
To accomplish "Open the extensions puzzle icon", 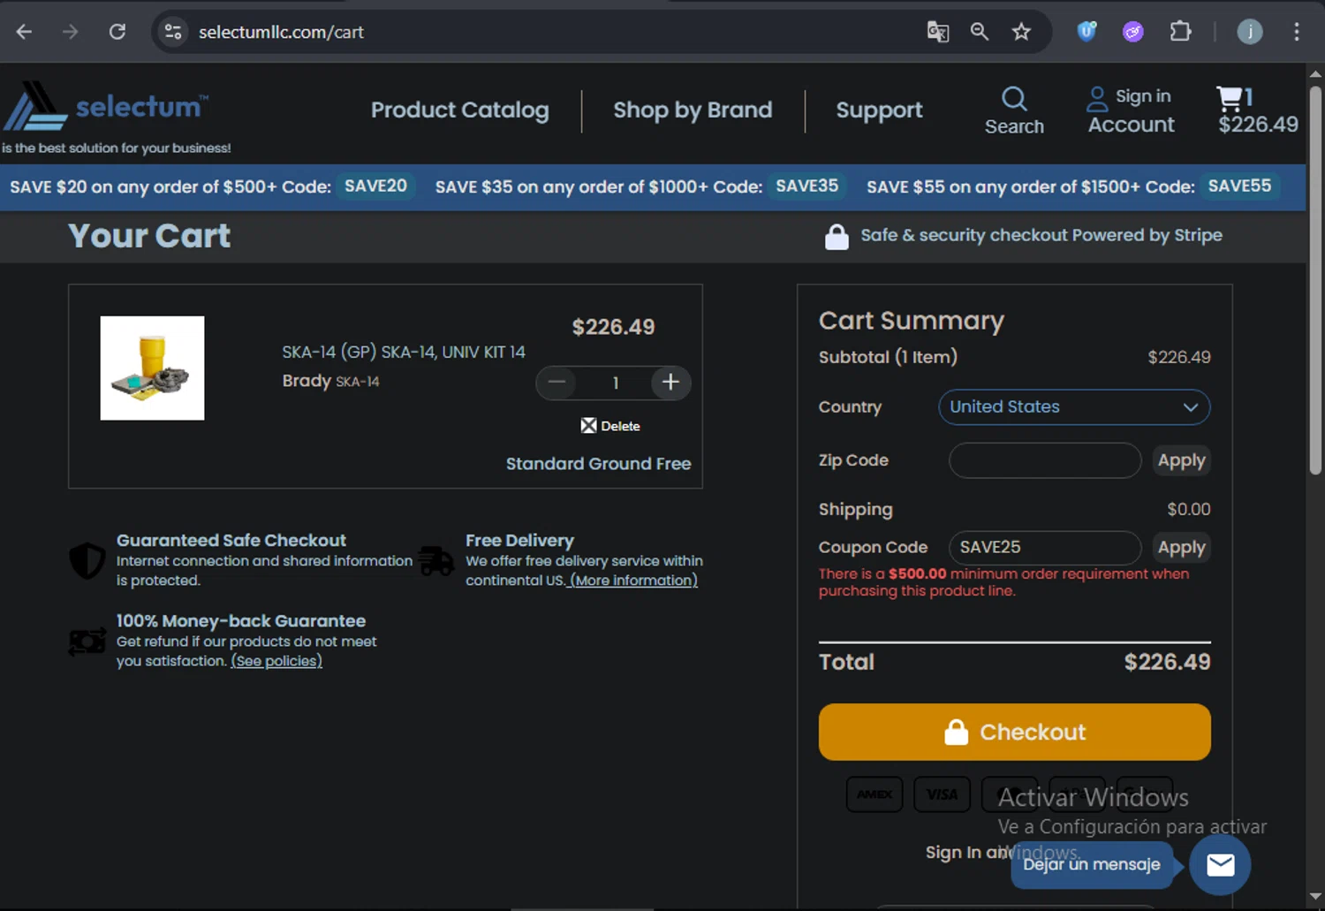I will (1180, 32).
